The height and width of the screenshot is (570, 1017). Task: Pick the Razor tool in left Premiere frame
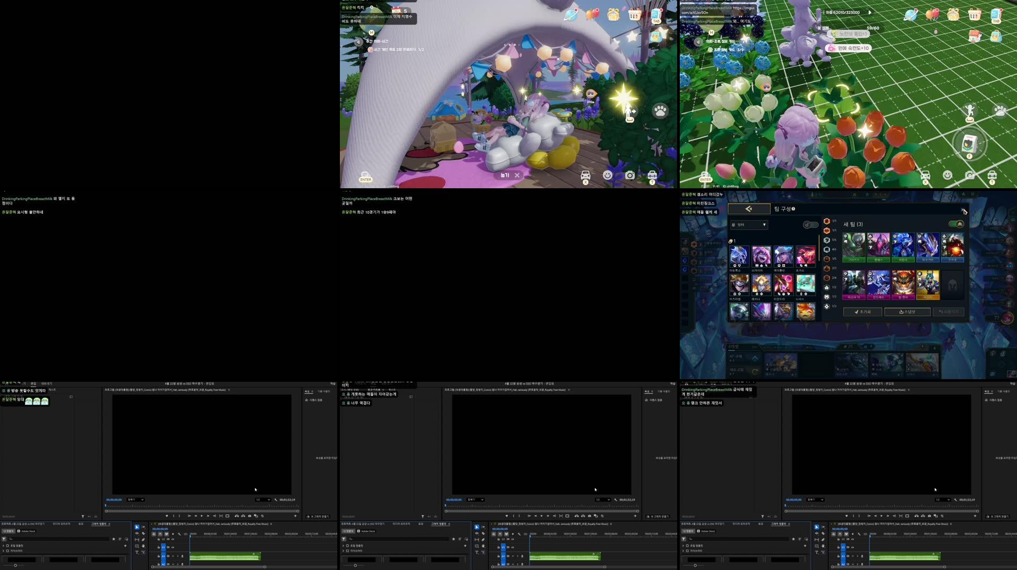143,533
